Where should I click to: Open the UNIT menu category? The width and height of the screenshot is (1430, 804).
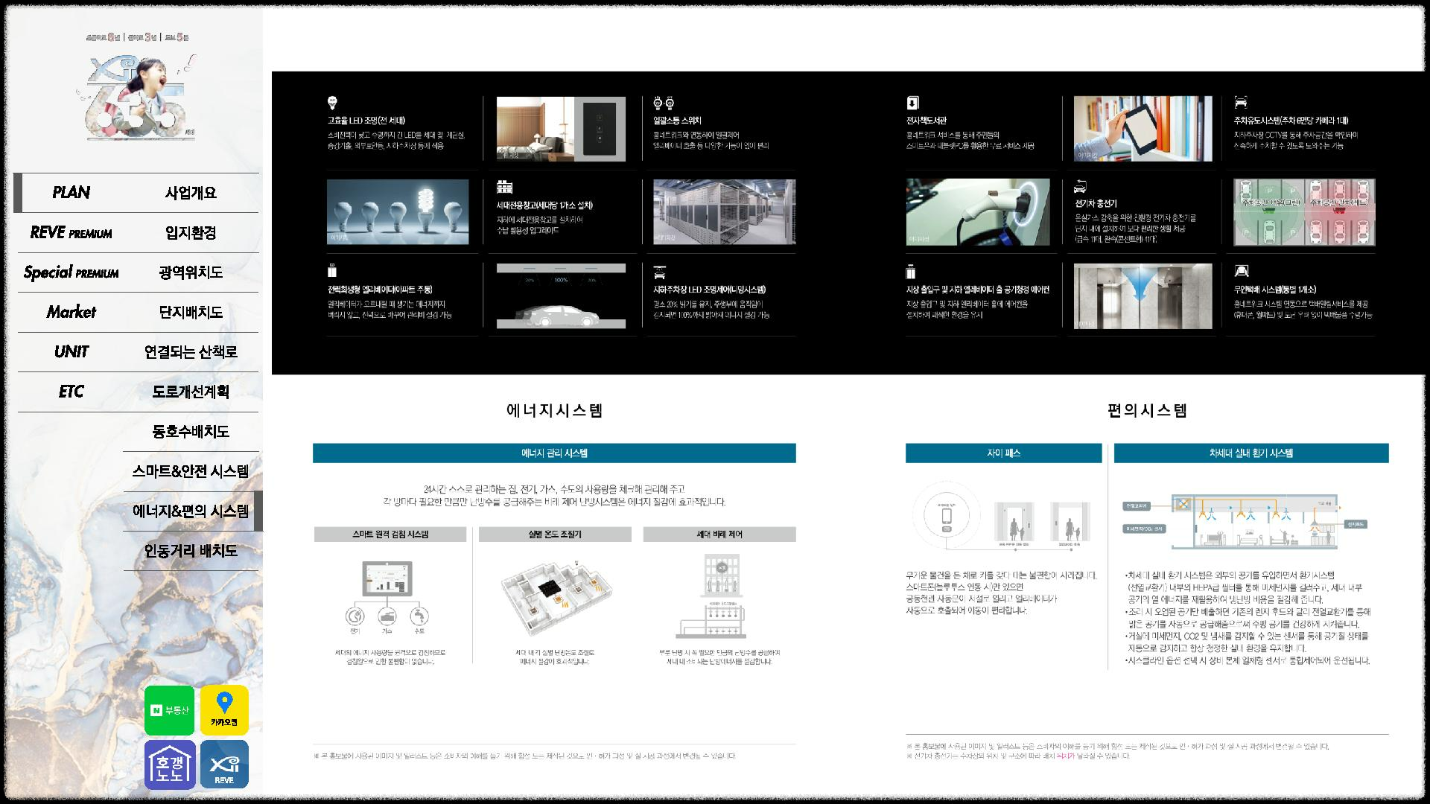pyautogui.click(x=71, y=352)
